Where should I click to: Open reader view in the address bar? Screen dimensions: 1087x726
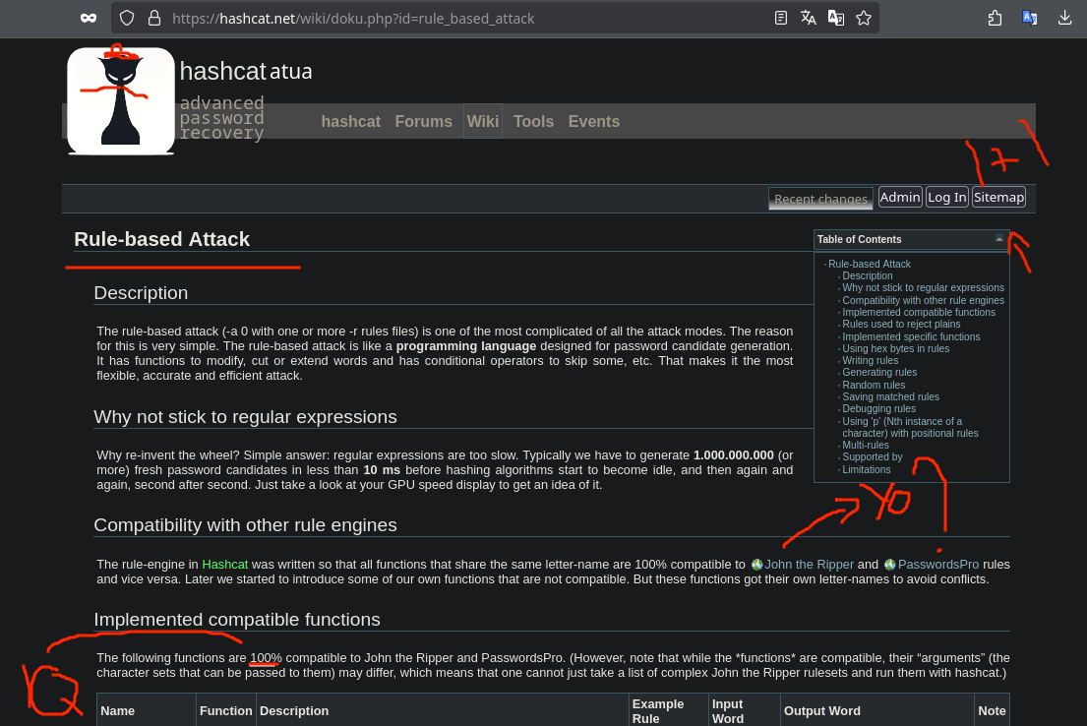point(781,18)
